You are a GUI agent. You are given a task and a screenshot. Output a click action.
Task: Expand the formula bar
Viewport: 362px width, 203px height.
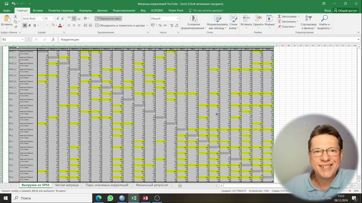[x=359, y=39]
